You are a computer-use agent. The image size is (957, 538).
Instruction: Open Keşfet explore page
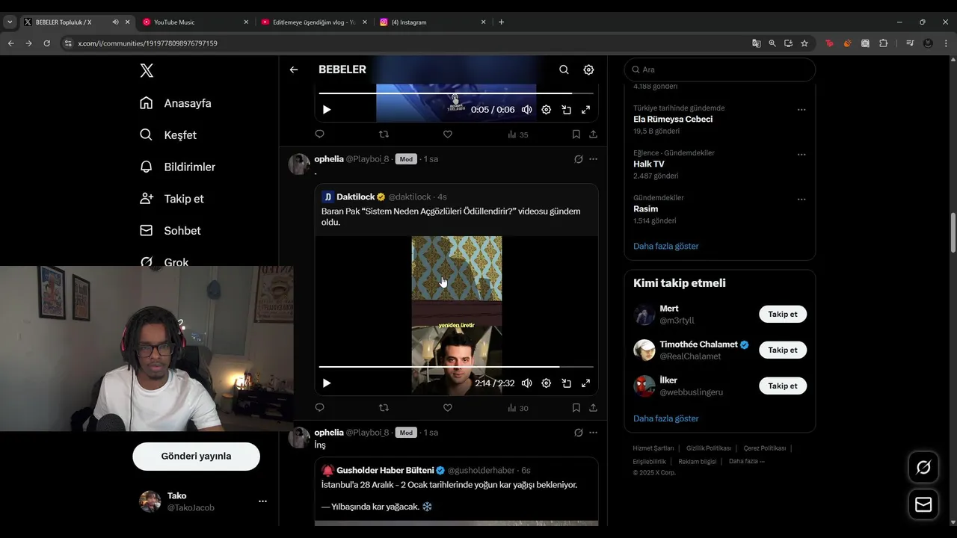[x=168, y=135]
